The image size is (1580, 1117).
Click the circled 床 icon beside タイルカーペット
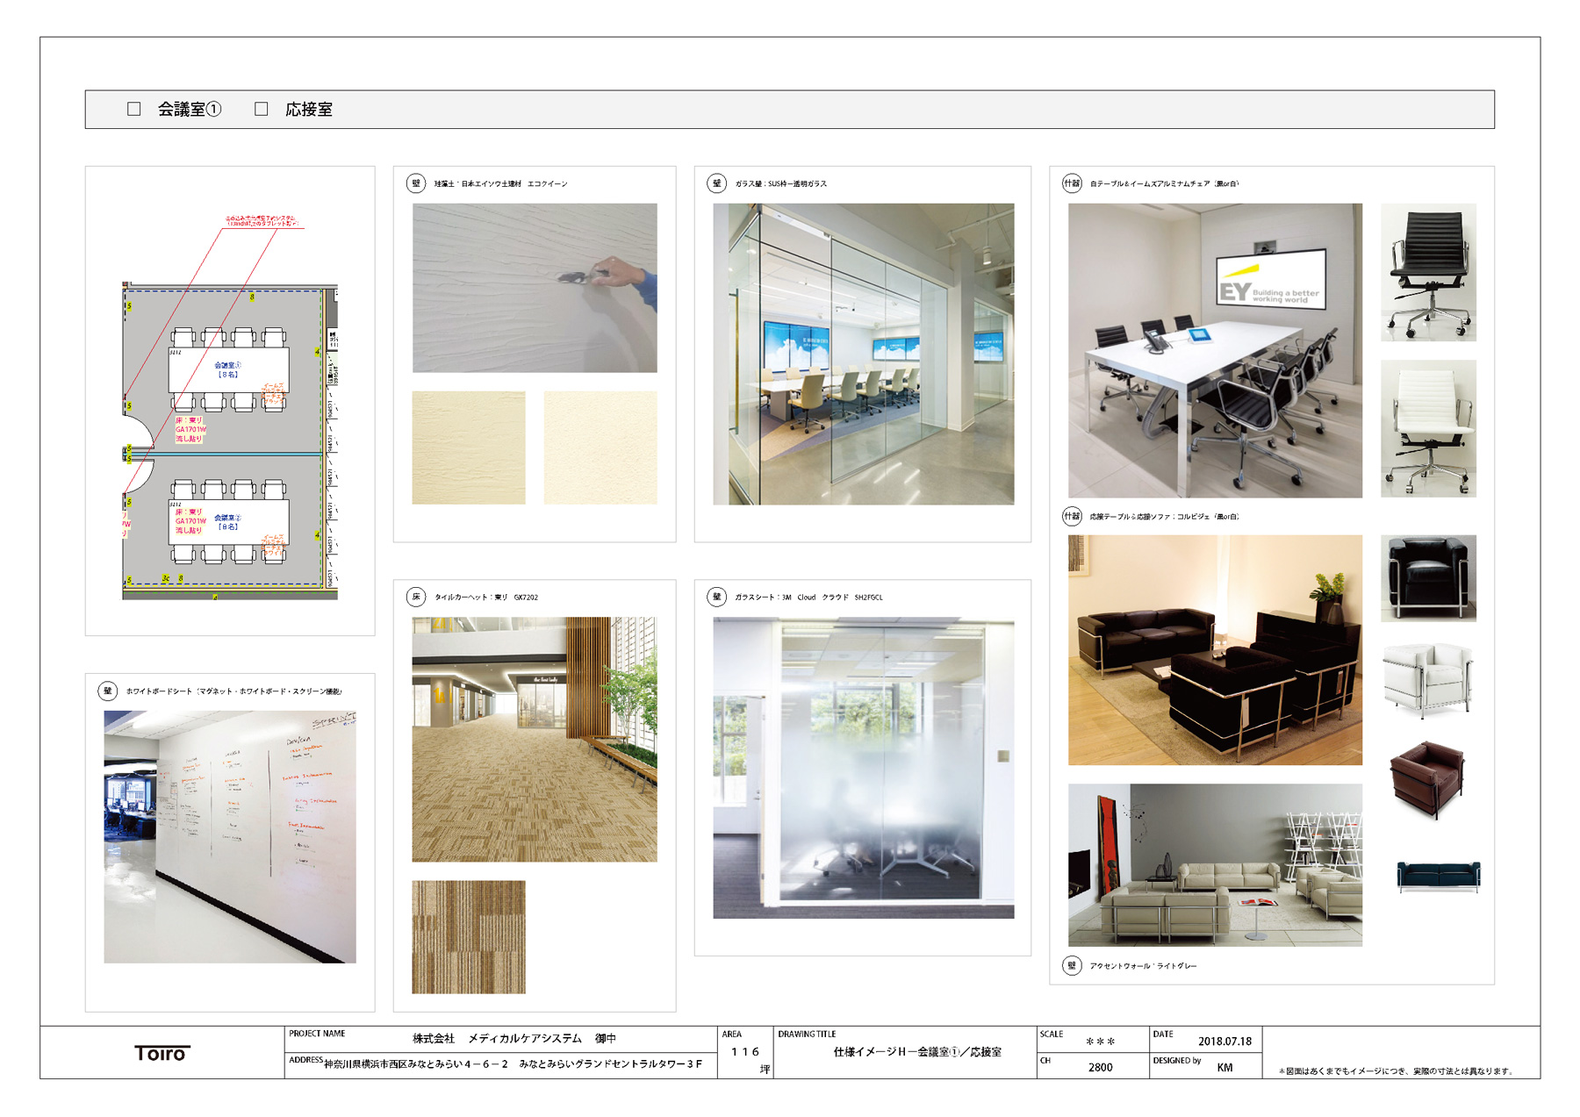416,597
